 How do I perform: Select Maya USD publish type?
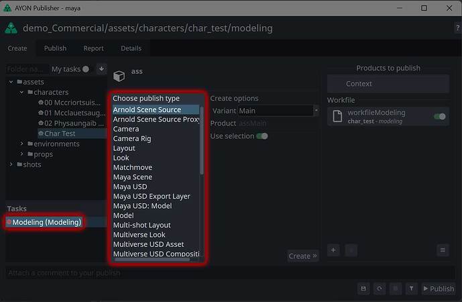[156, 187]
